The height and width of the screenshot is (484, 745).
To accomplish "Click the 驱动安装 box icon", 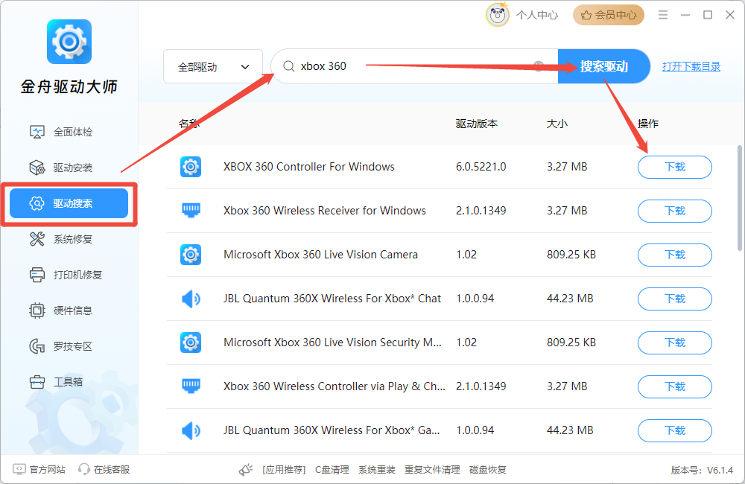I will pos(37,168).
